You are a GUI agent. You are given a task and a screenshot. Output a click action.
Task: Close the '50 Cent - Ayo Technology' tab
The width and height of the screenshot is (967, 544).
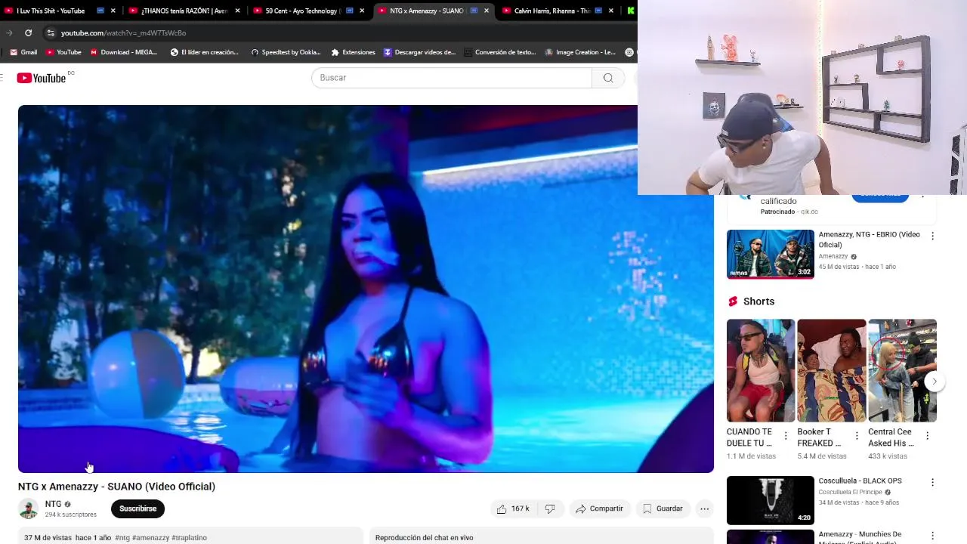362,11
